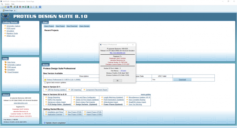Viewport: 237px width, 128px height.
Task: Click the question mark in the About dialog title bar
Action: tap(127, 45)
